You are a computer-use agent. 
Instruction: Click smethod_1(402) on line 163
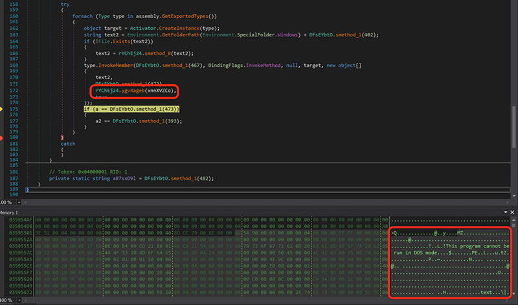coord(355,35)
